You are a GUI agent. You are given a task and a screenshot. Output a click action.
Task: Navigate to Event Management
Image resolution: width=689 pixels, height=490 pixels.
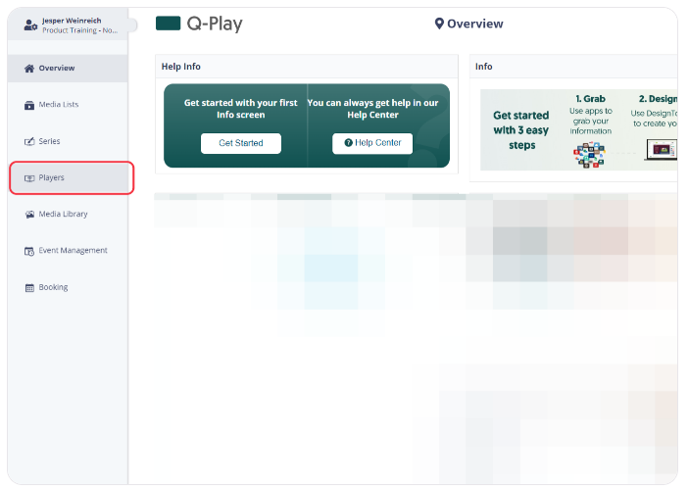tap(68, 251)
